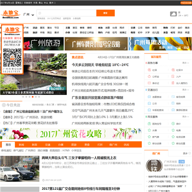Open headline 广东全面放开放宽重点群体落户限制
Viewport: 192px width, 192px height.
[x=98, y=98]
